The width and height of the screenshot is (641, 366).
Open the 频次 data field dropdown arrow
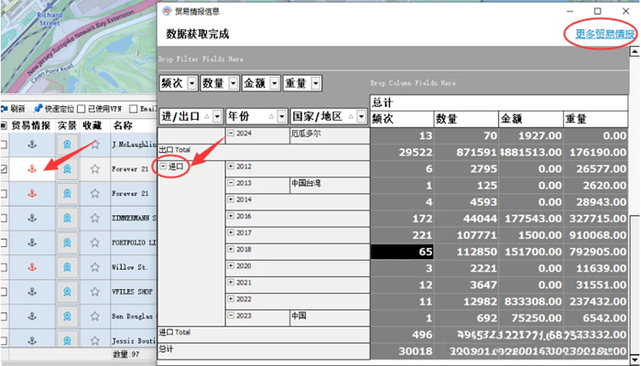coord(192,83)
